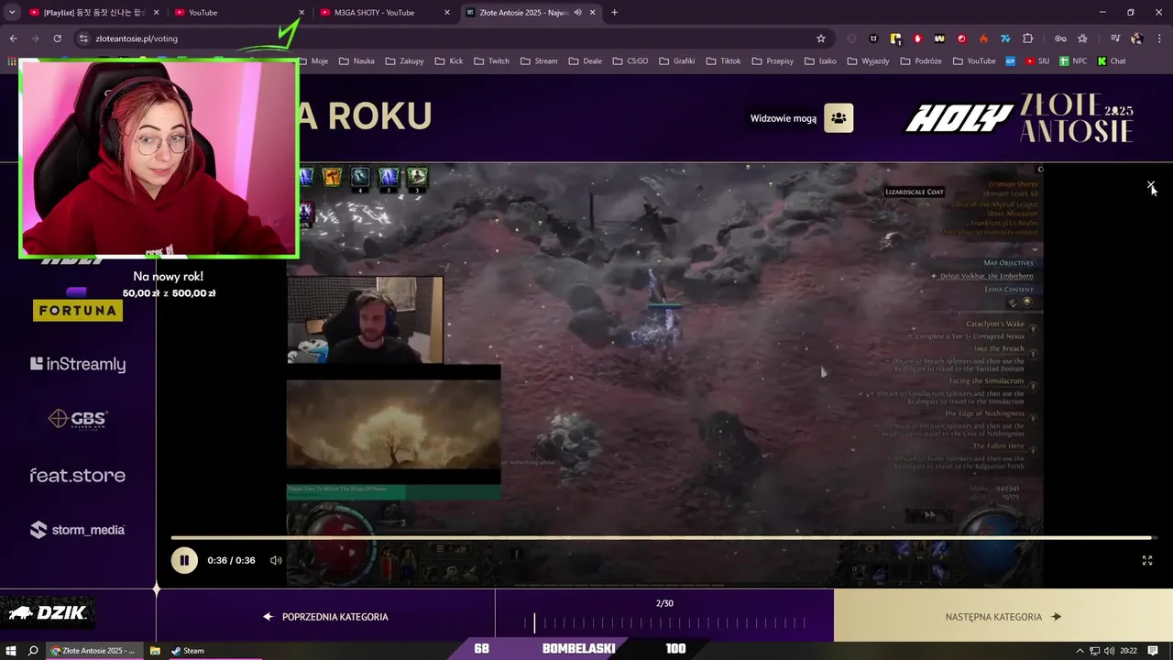
Task: Open the SIU bookmark
Action: tap(1036, 61)
